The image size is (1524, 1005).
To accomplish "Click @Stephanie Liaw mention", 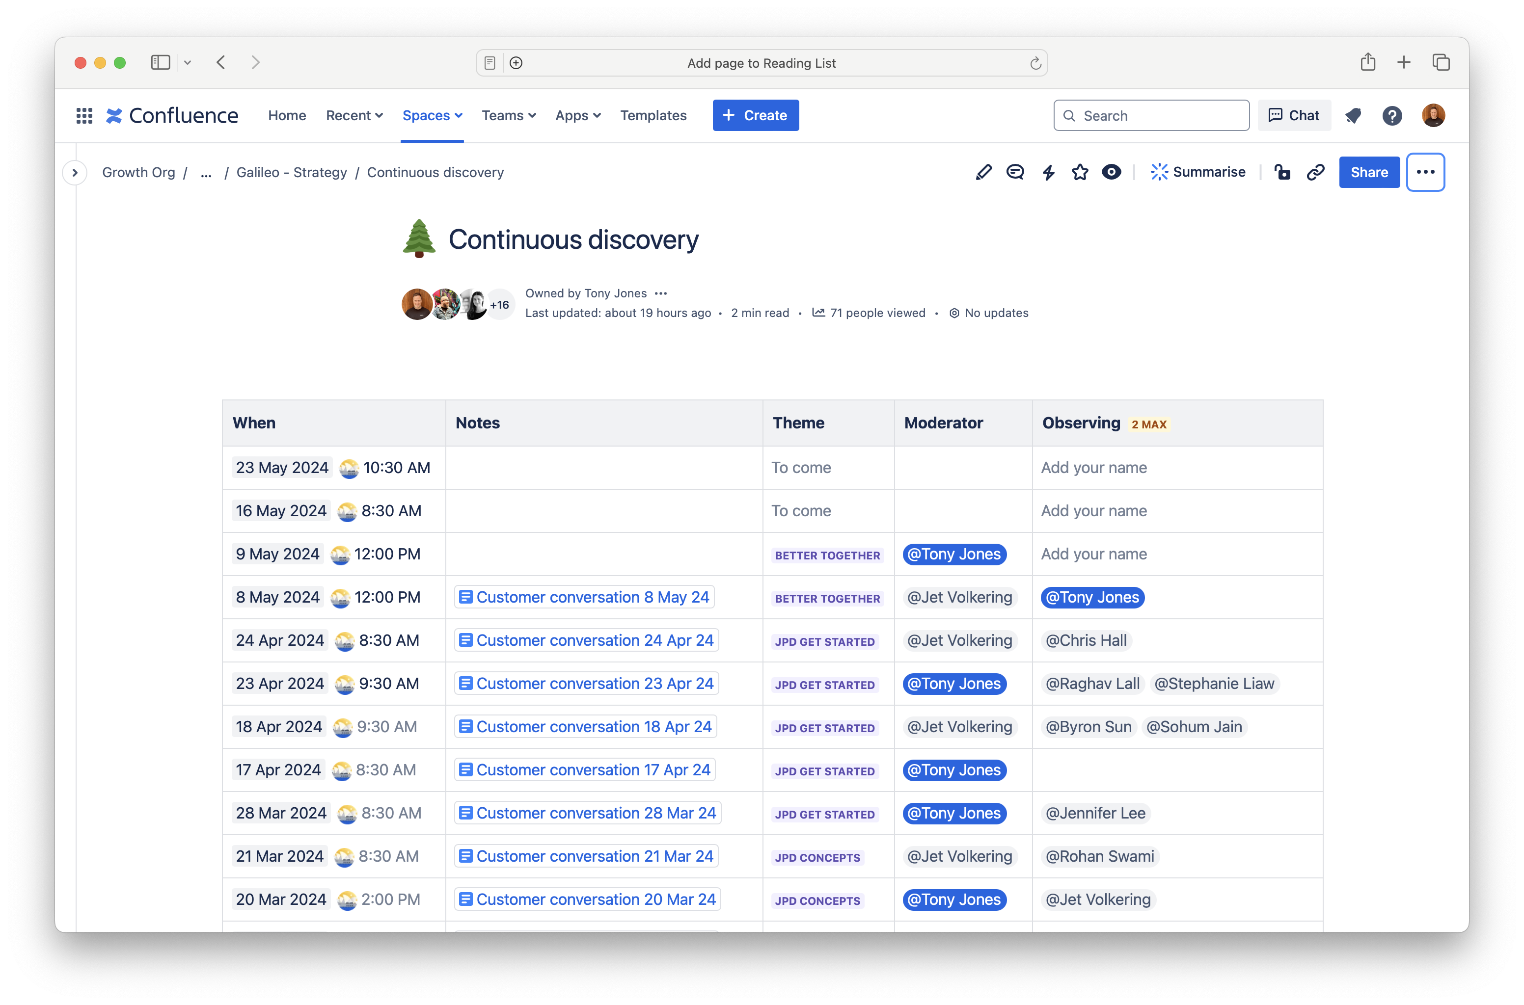I will [1214, 683].
